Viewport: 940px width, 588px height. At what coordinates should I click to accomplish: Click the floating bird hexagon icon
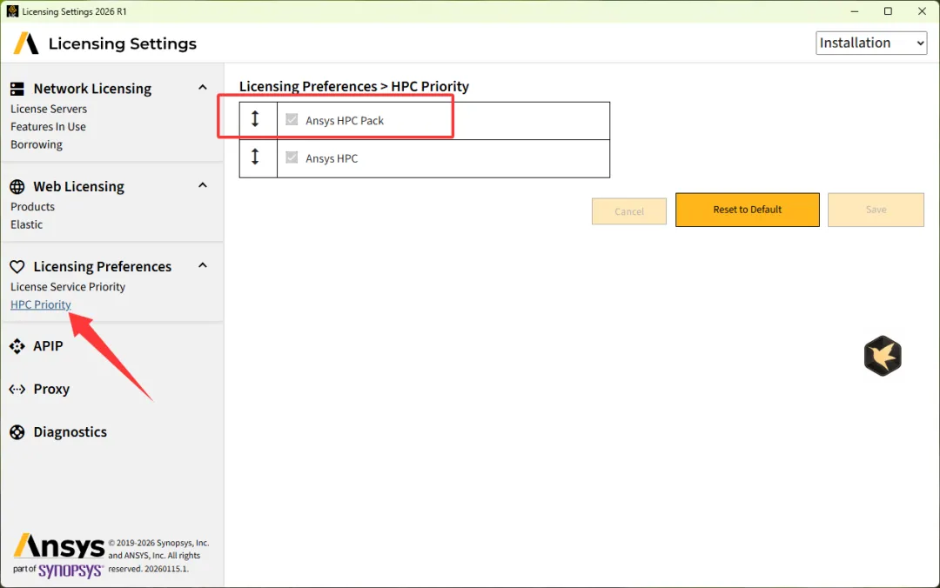pyautogui.click(x=883, y=356)
